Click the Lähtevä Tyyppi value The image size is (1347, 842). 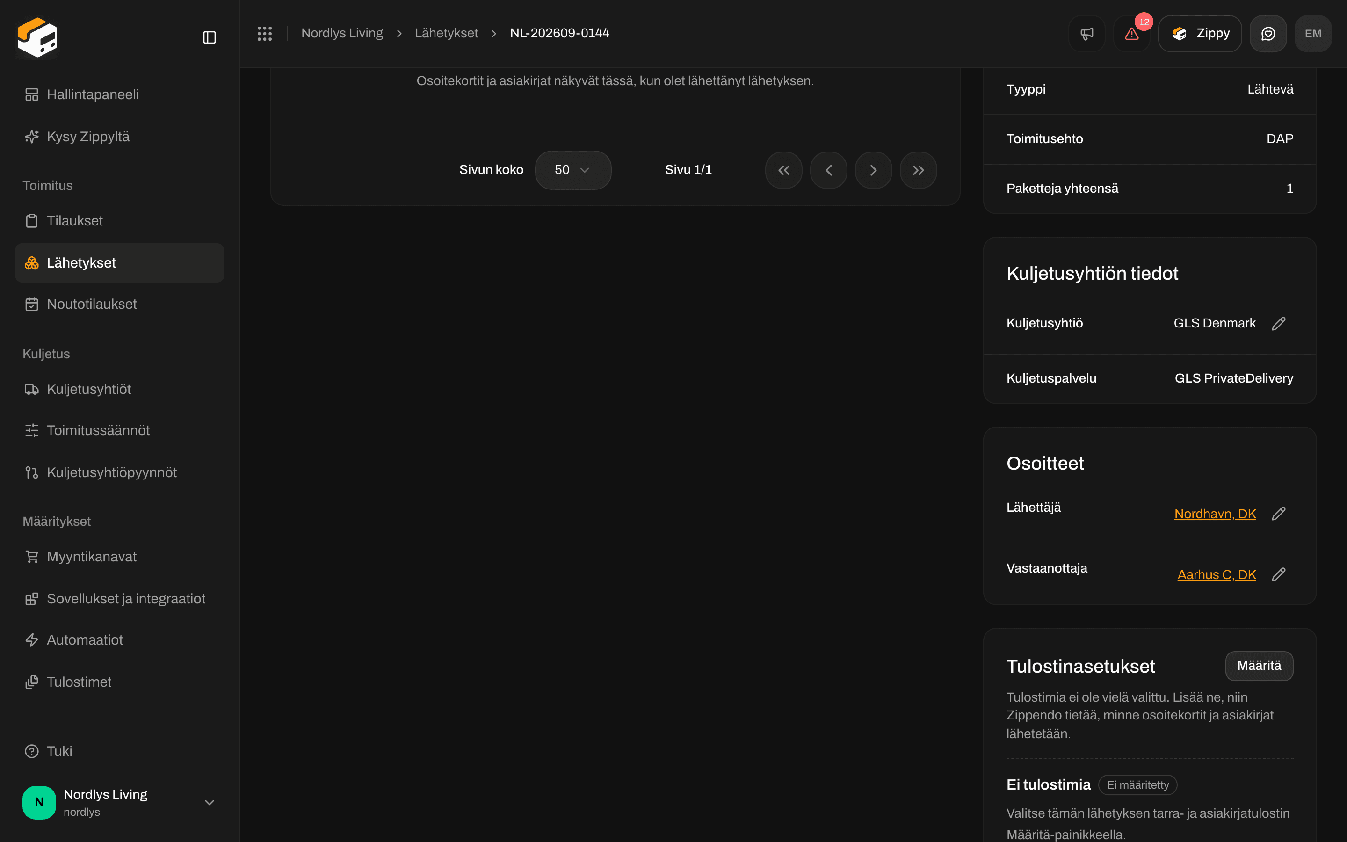click(1270, 90)
